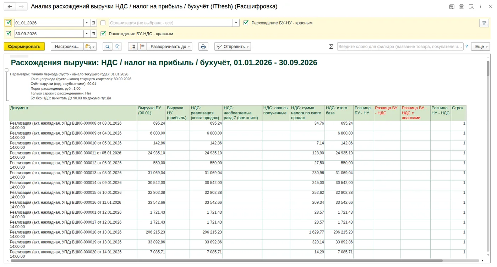Open Разворачивать до dropdown
This screenshot has width=497, height=267.
tap(169, 47)
